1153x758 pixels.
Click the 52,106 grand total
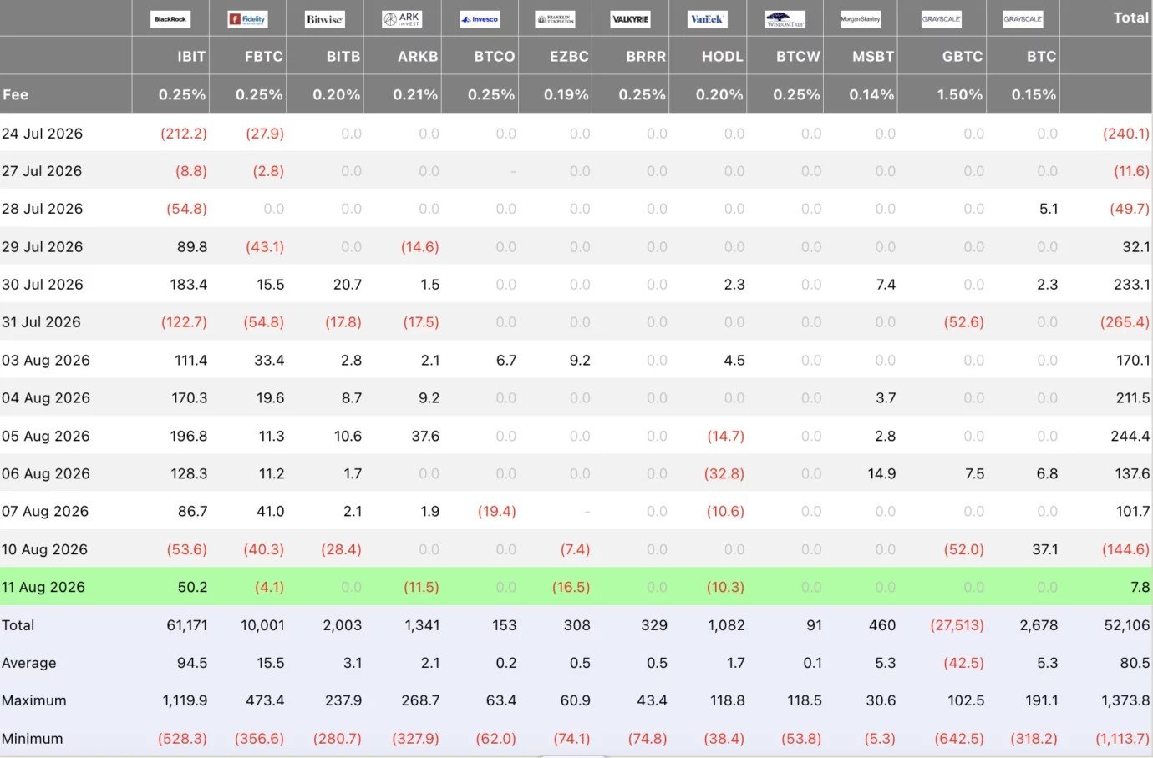tap(1127, 625)
